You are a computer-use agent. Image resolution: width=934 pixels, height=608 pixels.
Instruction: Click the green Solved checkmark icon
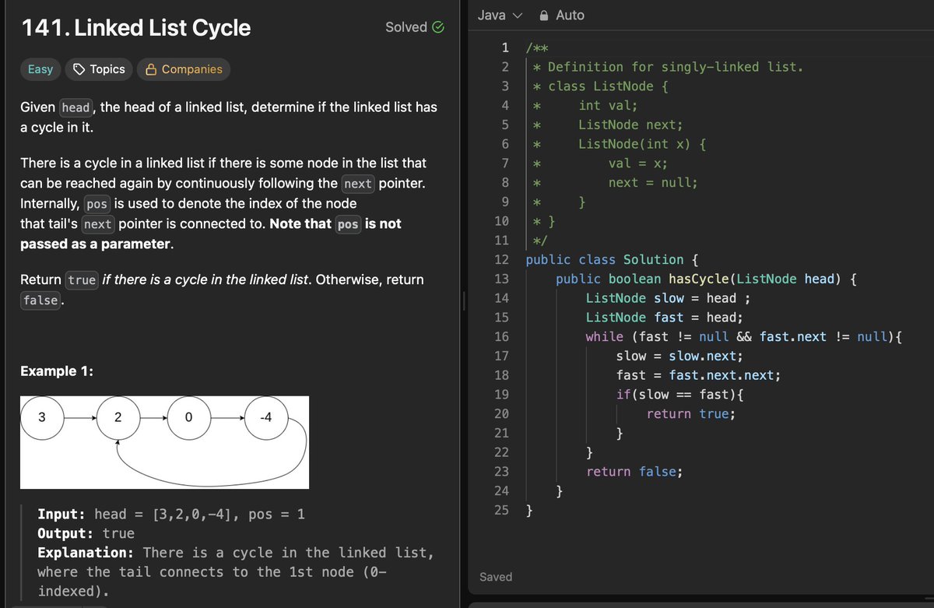pos(437,27)
